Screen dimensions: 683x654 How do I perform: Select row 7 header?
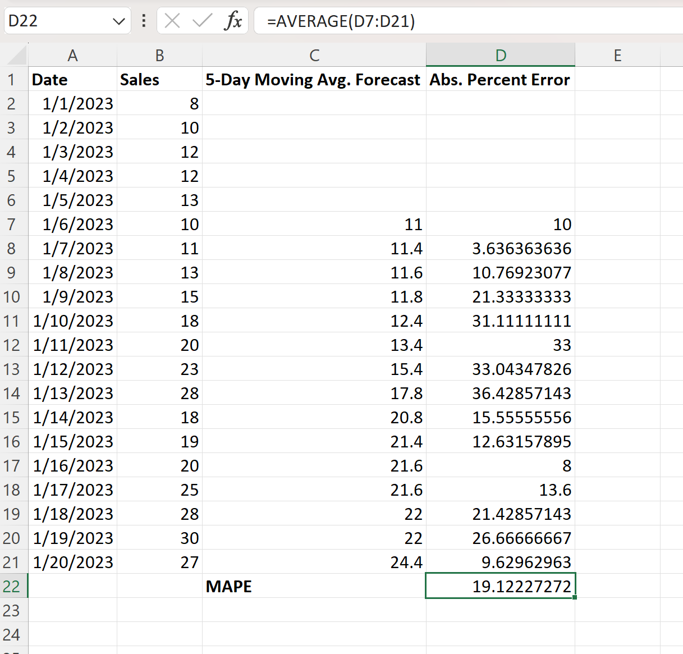pyautogui.click(x=13, y=224)
